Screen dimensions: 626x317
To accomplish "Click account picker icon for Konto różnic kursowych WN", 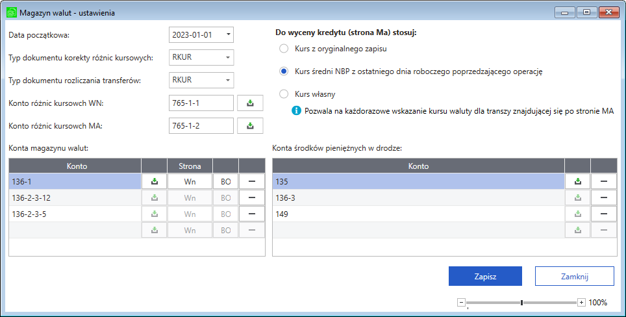I will (250, 103).
